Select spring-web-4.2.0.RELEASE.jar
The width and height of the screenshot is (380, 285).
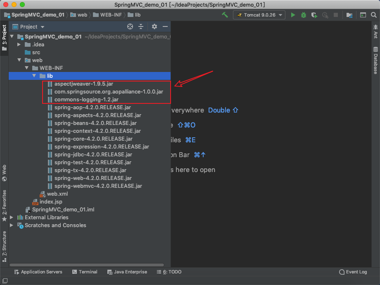click(x=93, y=178)
